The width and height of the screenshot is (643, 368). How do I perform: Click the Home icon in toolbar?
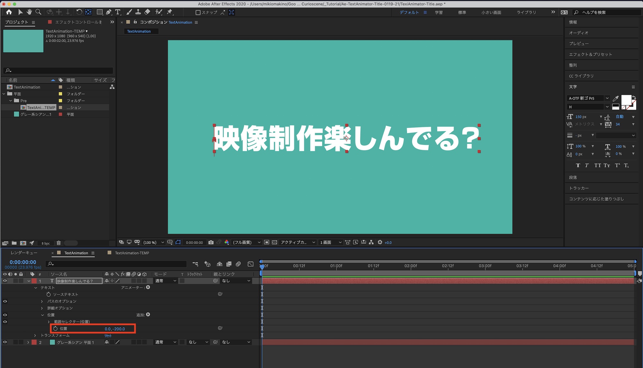tap(9, 12)
